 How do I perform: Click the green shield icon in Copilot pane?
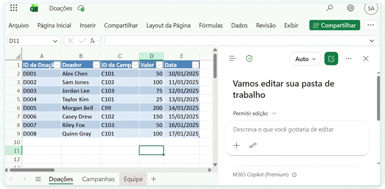pyautogui.click(x=249, y=59)
